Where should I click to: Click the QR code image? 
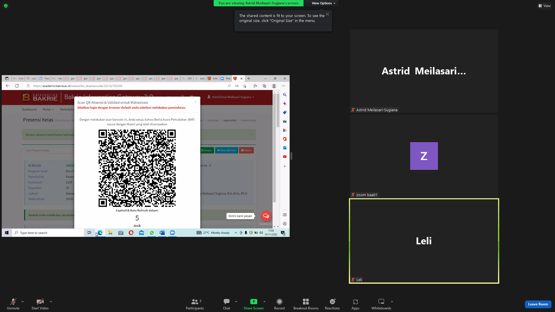pos(137,168)
